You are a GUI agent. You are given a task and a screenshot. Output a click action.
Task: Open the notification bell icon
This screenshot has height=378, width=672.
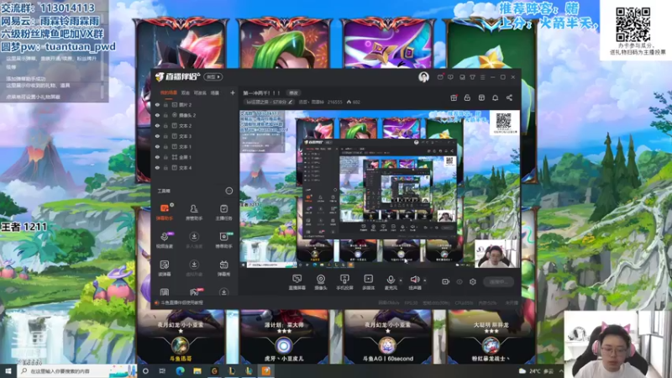tap(495, 97)
